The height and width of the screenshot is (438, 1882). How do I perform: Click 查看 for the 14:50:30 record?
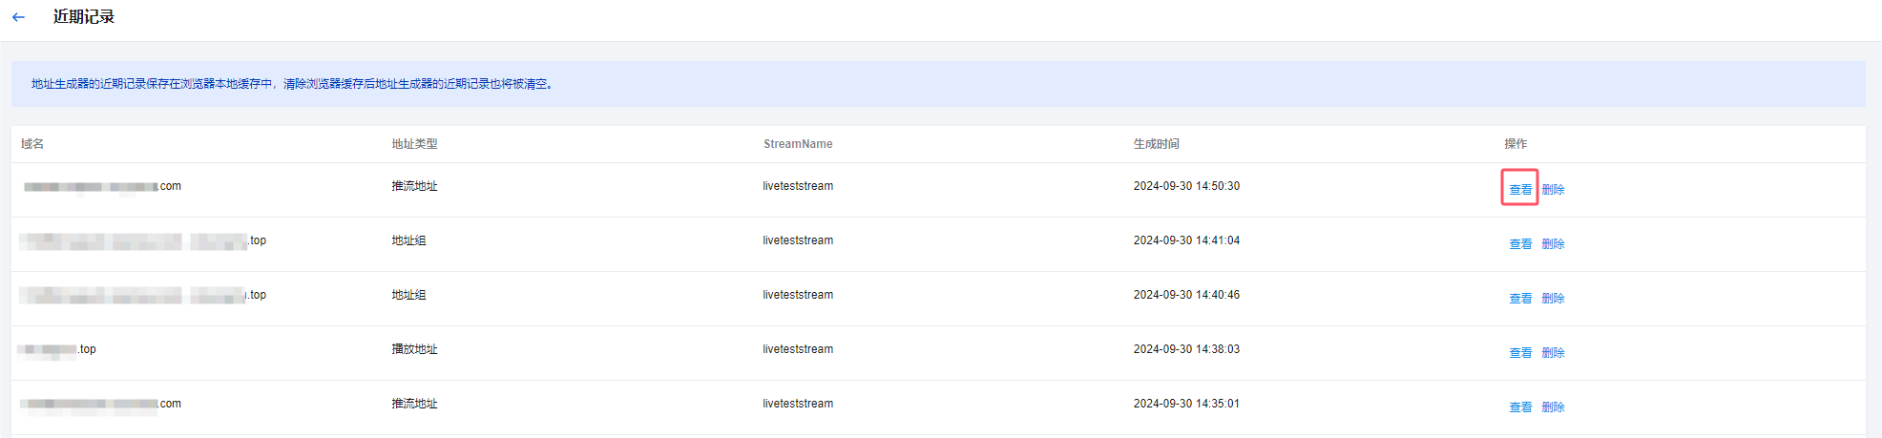coord(1520,189)
